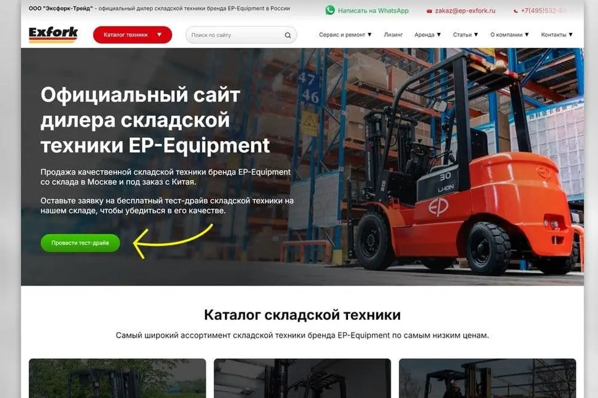Open the Написать на WhatsApp link
This screenshot has height=398, width=598.
click(x=373, y=10)
